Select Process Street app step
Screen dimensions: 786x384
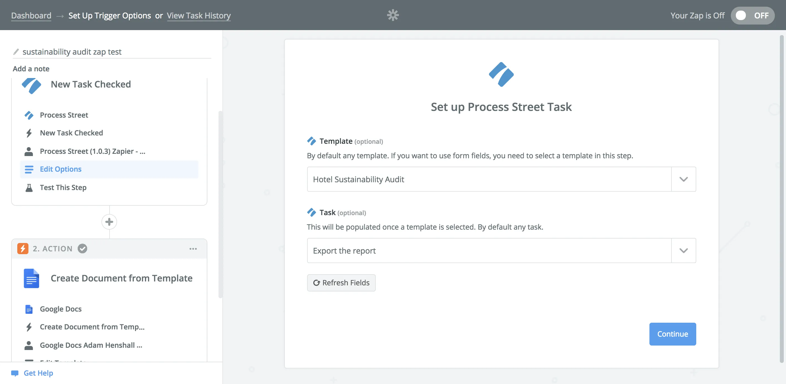[x=109, y=115]
